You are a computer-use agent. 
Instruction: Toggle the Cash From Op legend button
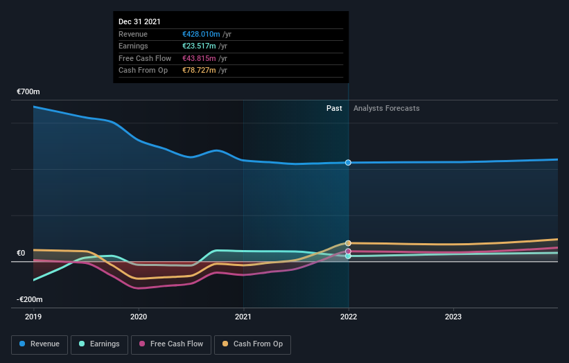pyautogui.click(x=252, y=344)
